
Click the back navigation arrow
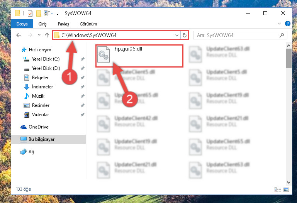pos(19,35)
